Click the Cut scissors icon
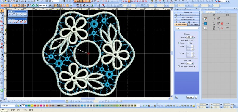 click(29, 1)
